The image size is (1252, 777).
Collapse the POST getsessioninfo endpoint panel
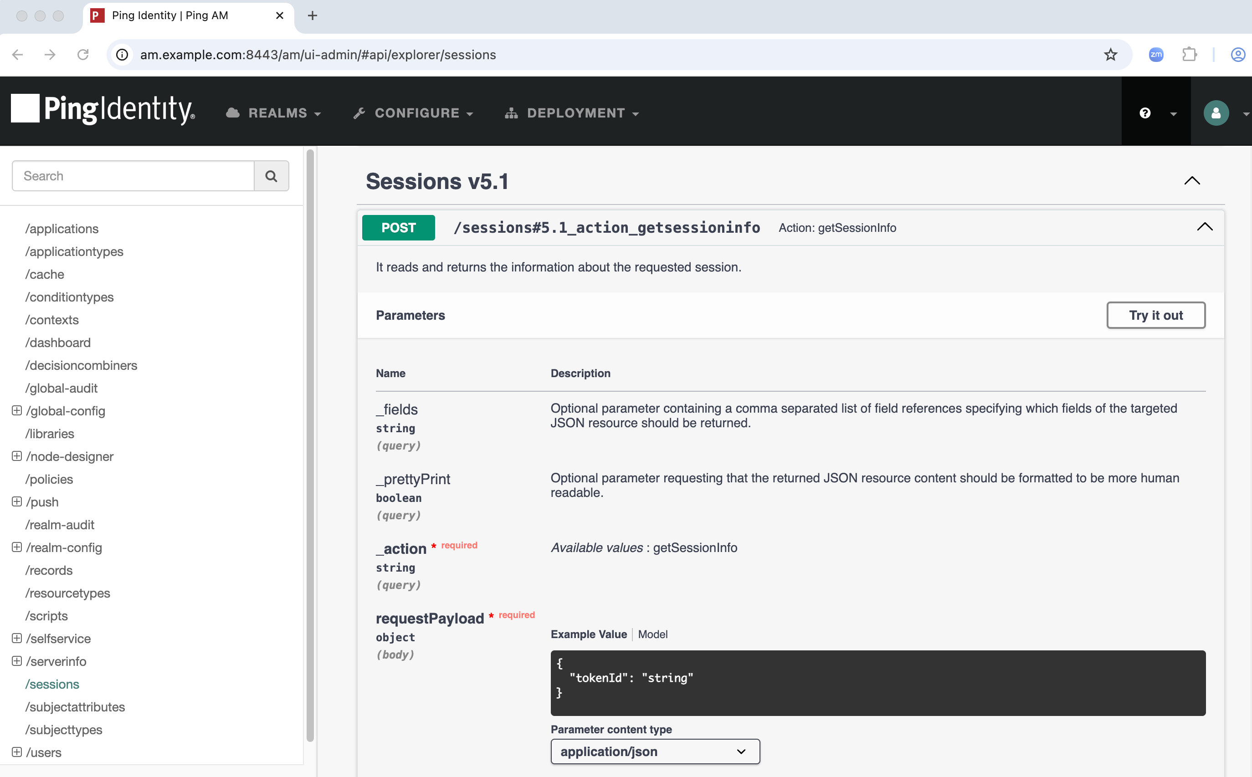(1205, 227)
